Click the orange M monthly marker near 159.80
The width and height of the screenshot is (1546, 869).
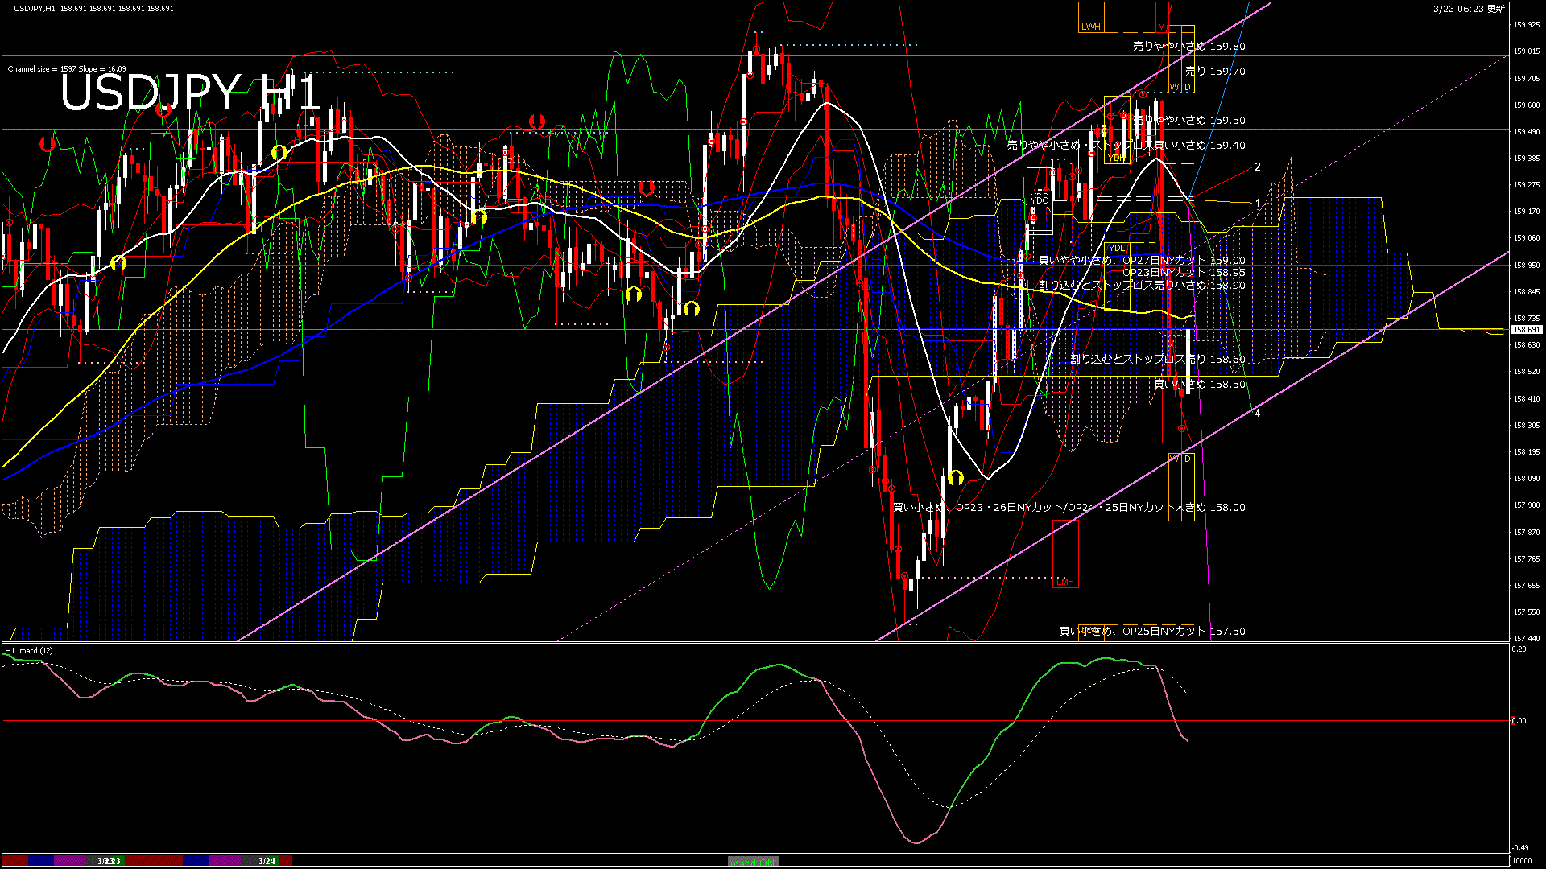tap(1162, 27)
